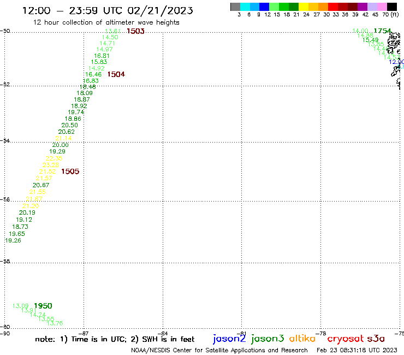The image size is (404, 355).
Task: Click the 1950 time stamp label
Action: coord(43,306)
